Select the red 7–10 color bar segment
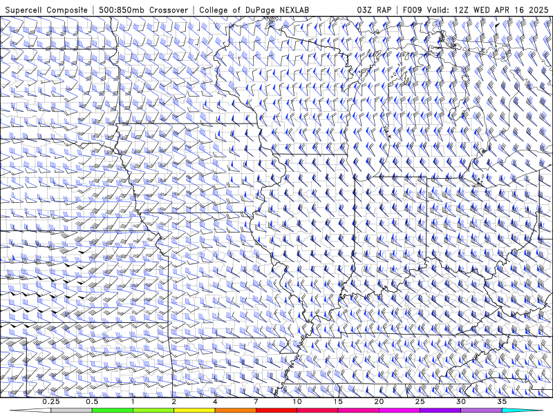Image resolution: width=553 pixels, height=414 pixels. tap(276, 411)
